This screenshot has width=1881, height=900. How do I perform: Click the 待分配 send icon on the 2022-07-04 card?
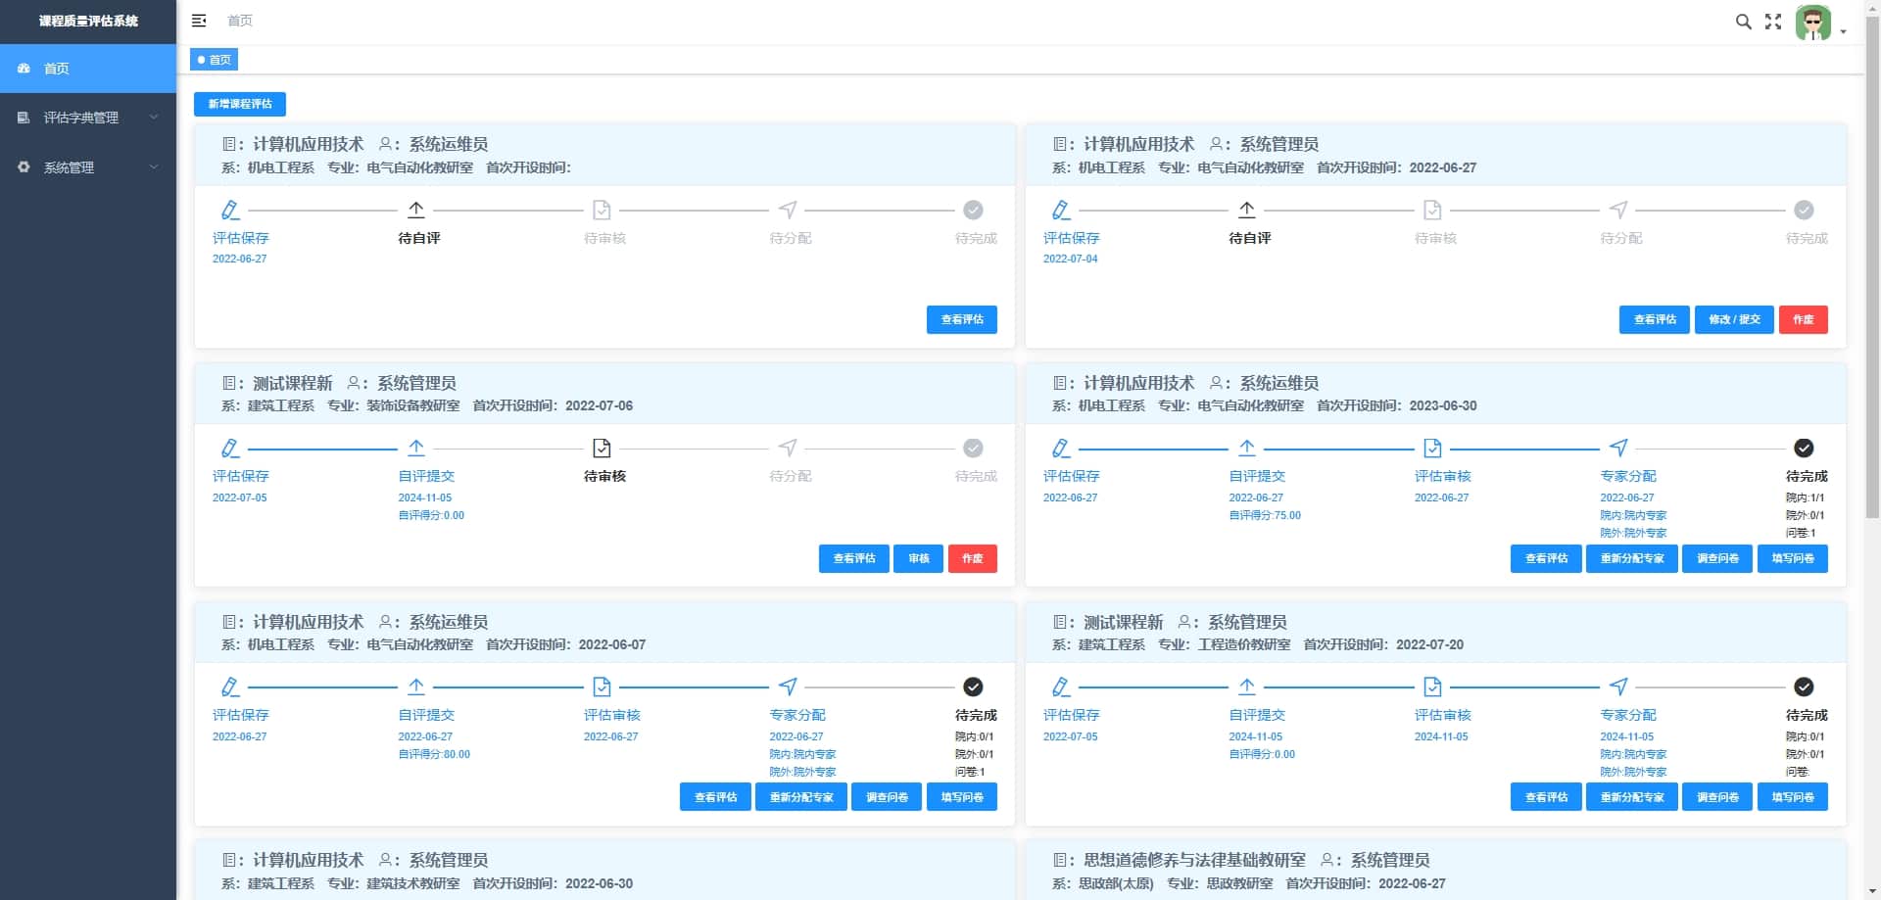click(x=1618, y=210)
